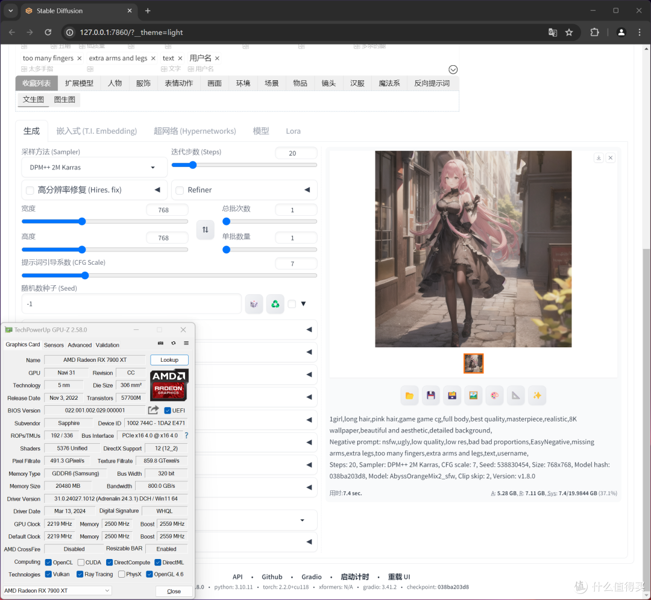This screenshot has height=600, width=651.
Task: Open GPU-Z hamburger menu icon
Action: tap(186, 343)
